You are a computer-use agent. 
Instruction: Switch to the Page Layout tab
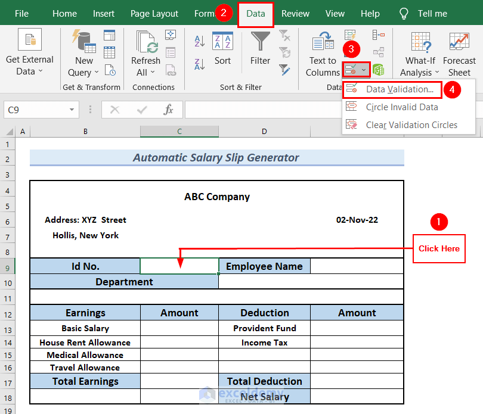[x=154, y=13]
